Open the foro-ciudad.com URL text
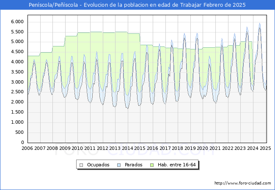275x190 pixels. [243, 183]
